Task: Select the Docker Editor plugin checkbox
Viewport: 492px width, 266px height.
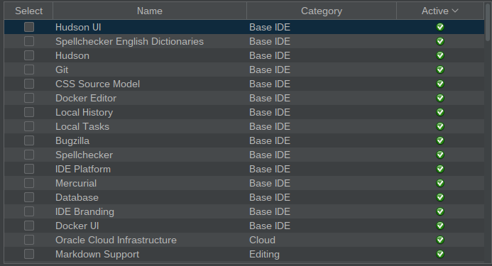Action: [x=29, y=98]
